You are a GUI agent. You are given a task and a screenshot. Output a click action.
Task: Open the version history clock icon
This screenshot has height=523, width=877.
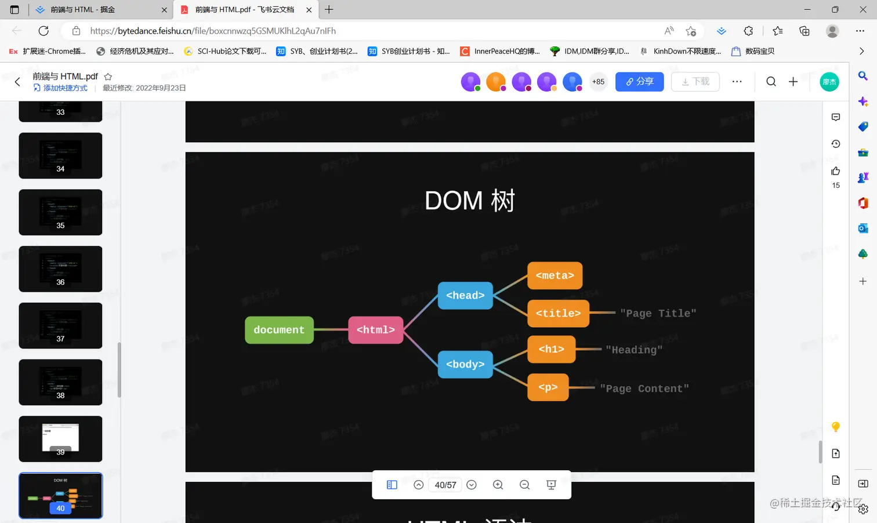pyautogui.click(x=836, y=144)
